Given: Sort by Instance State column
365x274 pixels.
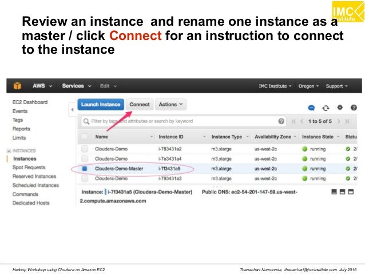Looking at the screenshot, I should click(318, 137).
